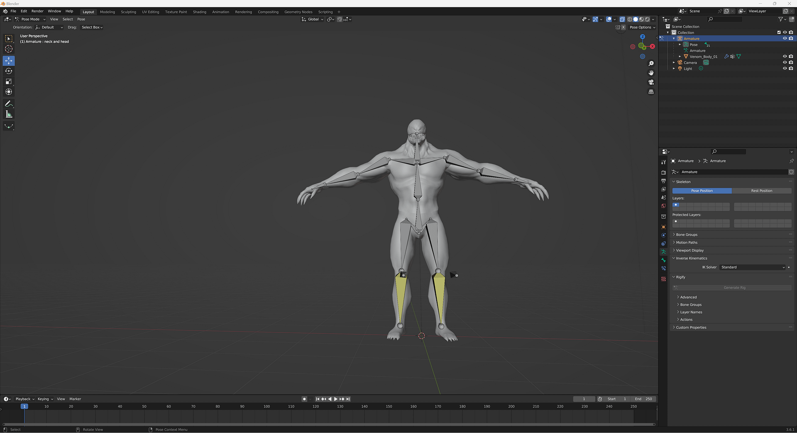Open the Pose Mode dropdown
The image size is (797, 433).
(x=30, y=19)
